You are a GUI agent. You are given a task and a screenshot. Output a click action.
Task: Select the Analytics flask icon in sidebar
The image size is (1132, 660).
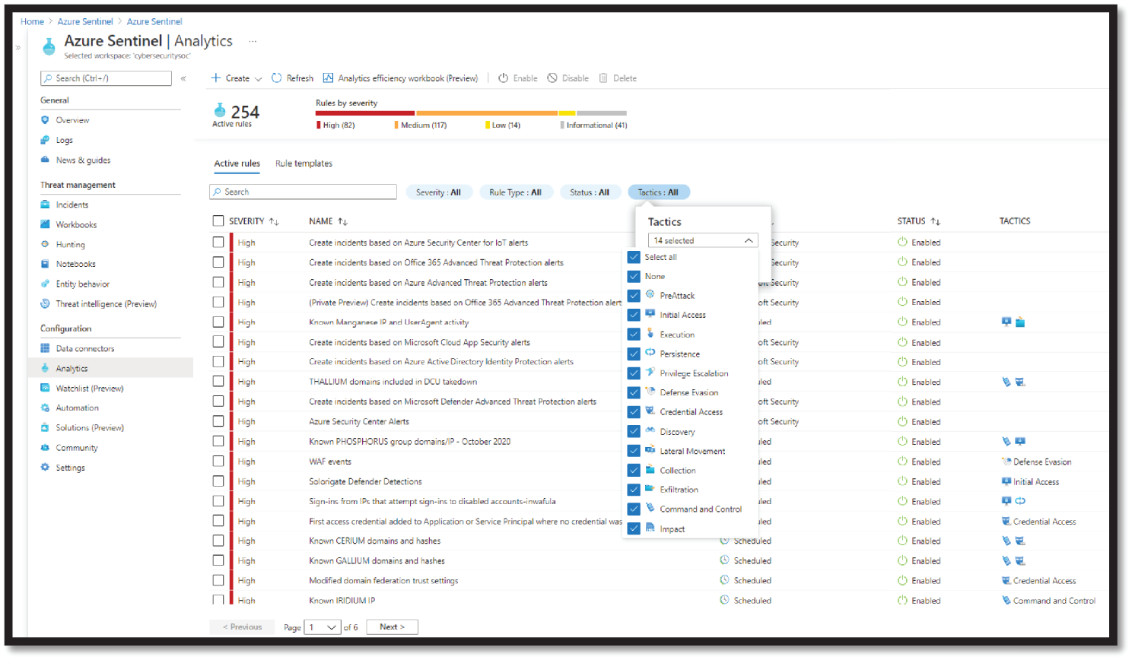pos(45,368)
